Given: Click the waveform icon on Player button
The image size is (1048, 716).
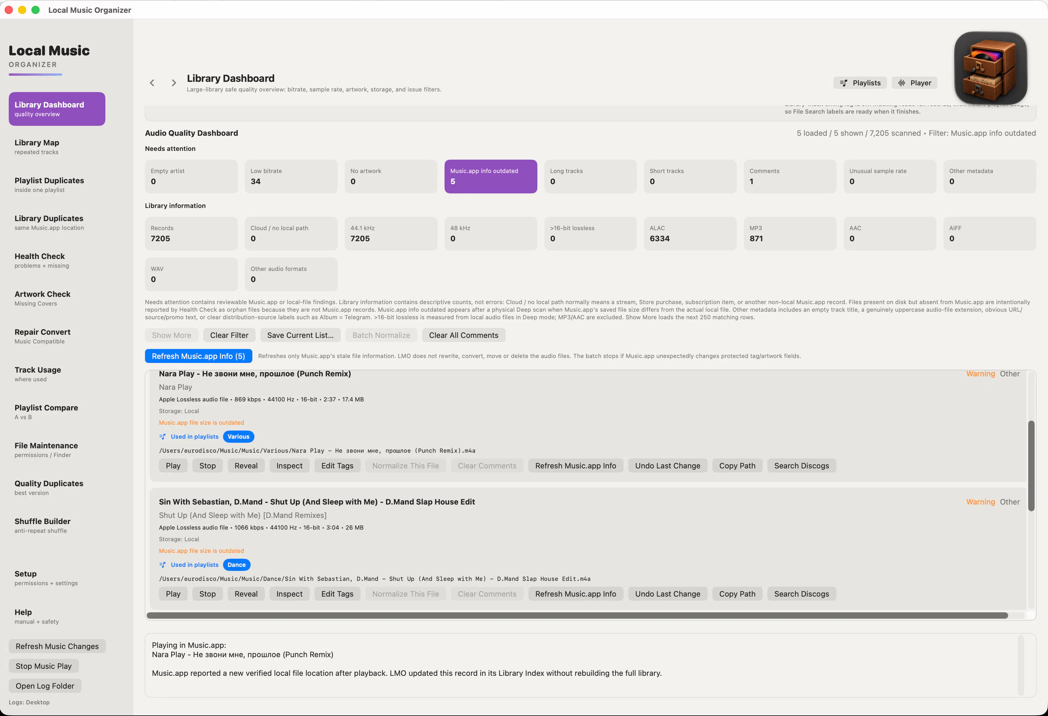Looking at the screenshot, I should (902, 83).
